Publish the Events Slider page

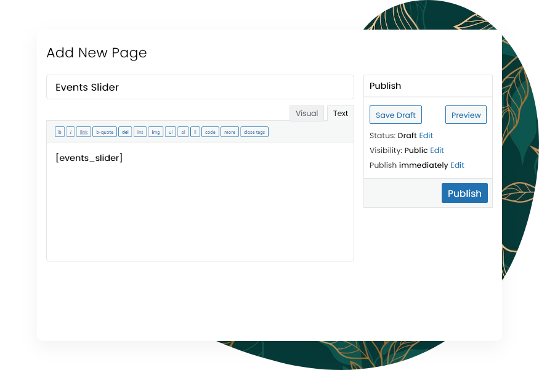pos(464,193)
